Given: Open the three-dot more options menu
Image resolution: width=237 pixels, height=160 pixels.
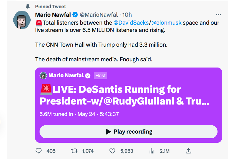Looking at the screenshot, I should click(x=218, y=15).
